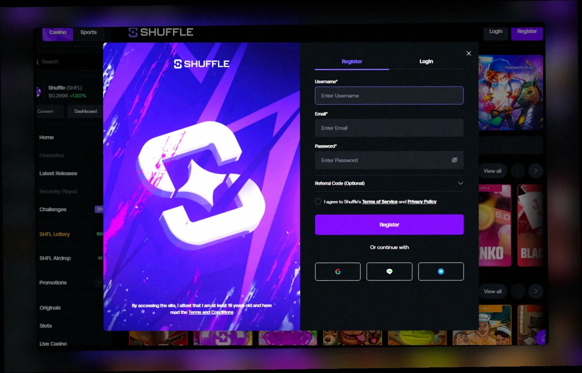Click next arrow beside upper View all
This screenshot has width=582, height=373.
(x=535, y=171)
